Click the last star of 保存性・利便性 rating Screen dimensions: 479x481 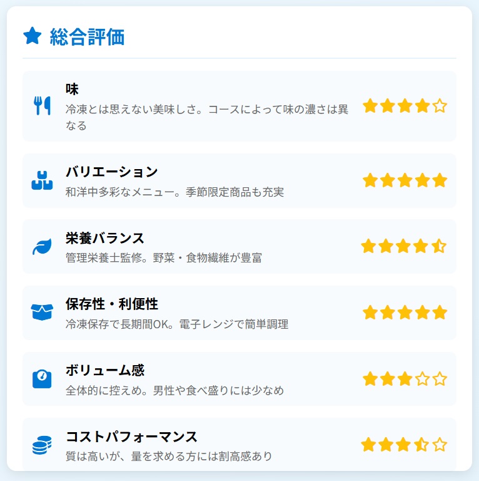click(x=440, y=313)
